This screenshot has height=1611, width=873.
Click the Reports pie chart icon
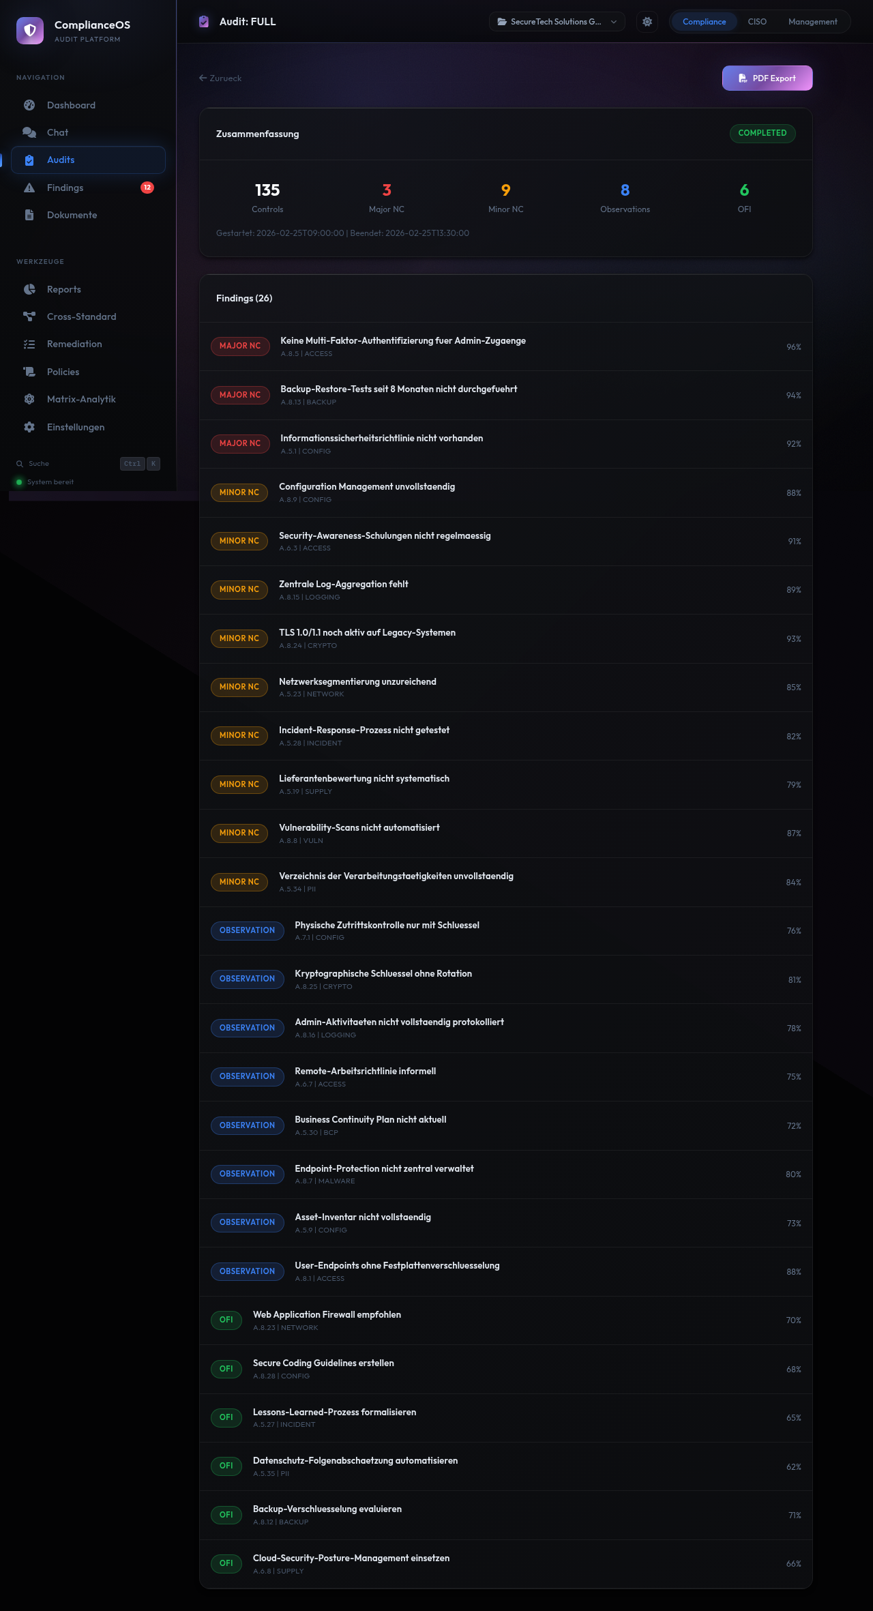point(29,289)
